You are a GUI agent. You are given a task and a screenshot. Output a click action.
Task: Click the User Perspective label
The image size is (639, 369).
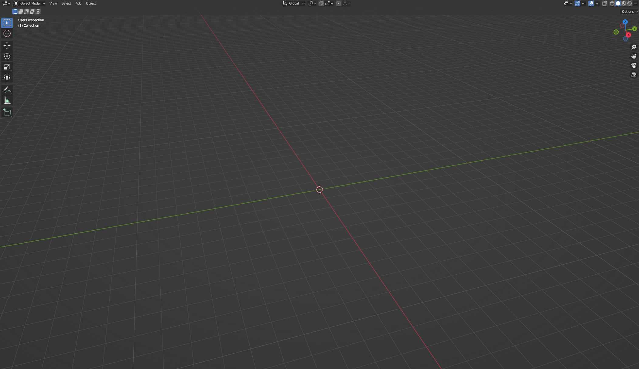31,20
